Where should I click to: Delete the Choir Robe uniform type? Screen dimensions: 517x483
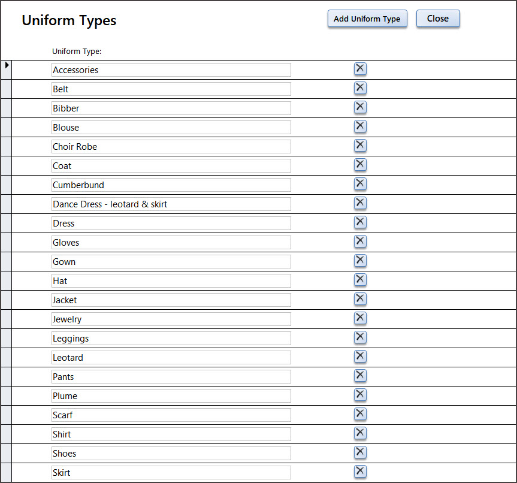(x=359, y=146)
